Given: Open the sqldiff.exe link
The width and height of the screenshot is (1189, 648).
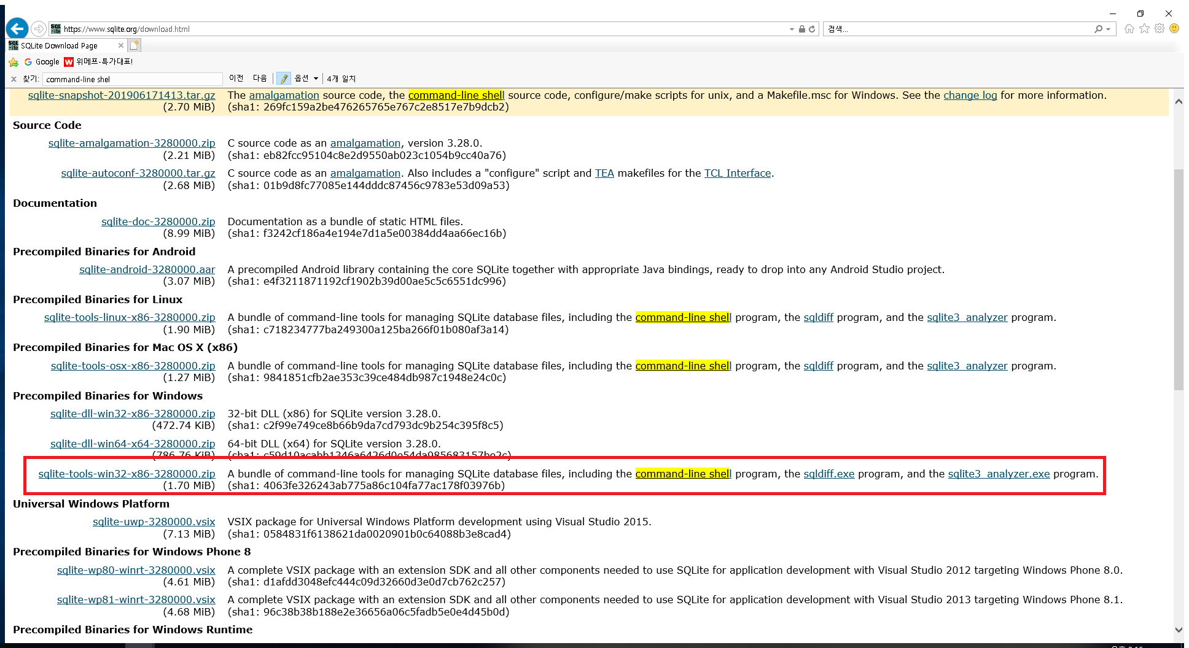Looking at the screenshot, I should tap(829, 474).
